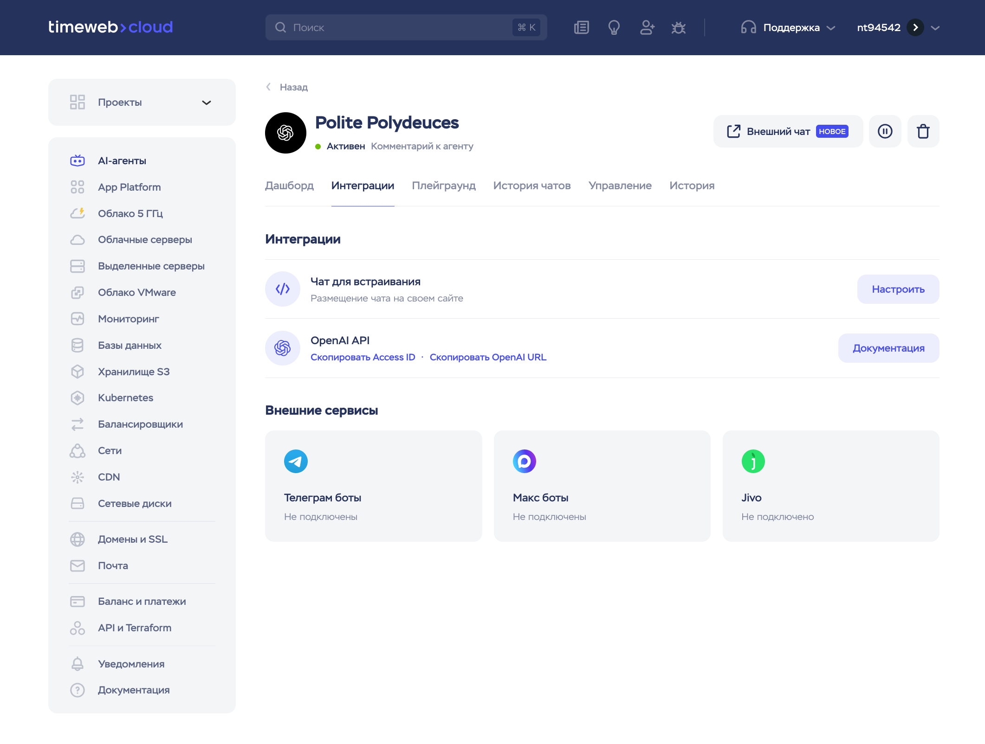Click Скопировать Access ID link
985x744 pixels.
[363, 357]
